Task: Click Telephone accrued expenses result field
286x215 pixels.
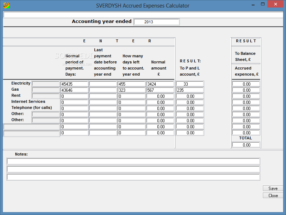Action: point(246,108)
